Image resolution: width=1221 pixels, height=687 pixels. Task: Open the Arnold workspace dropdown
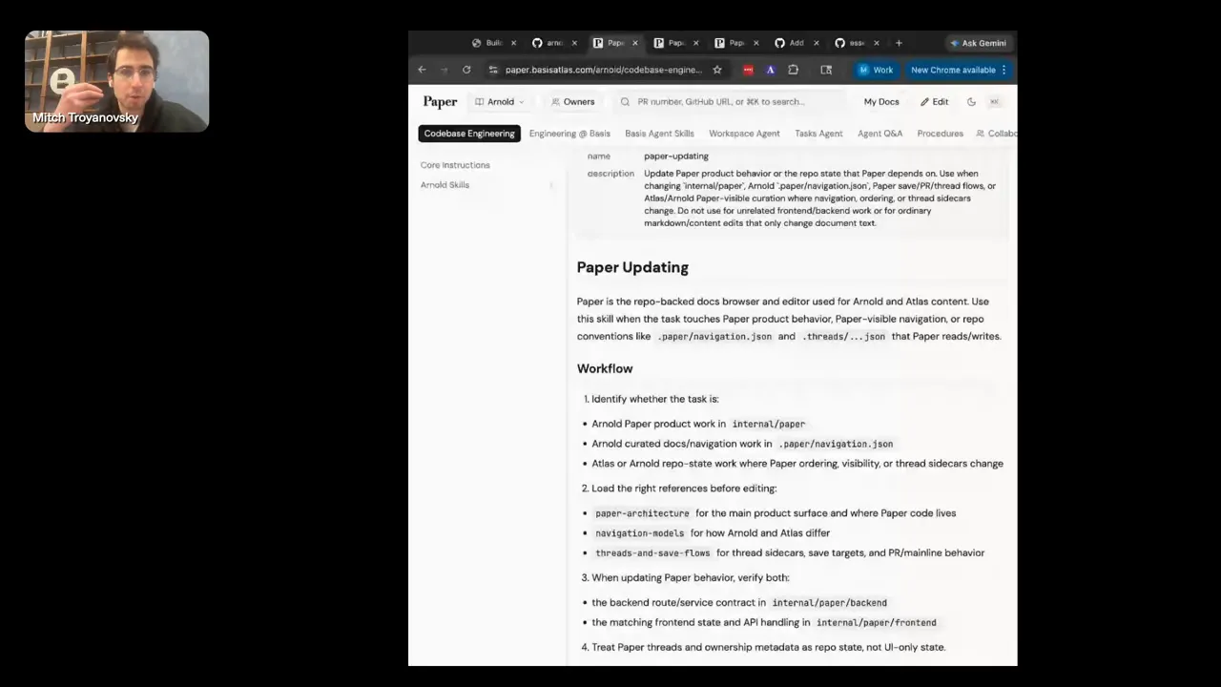click(500, 102)
